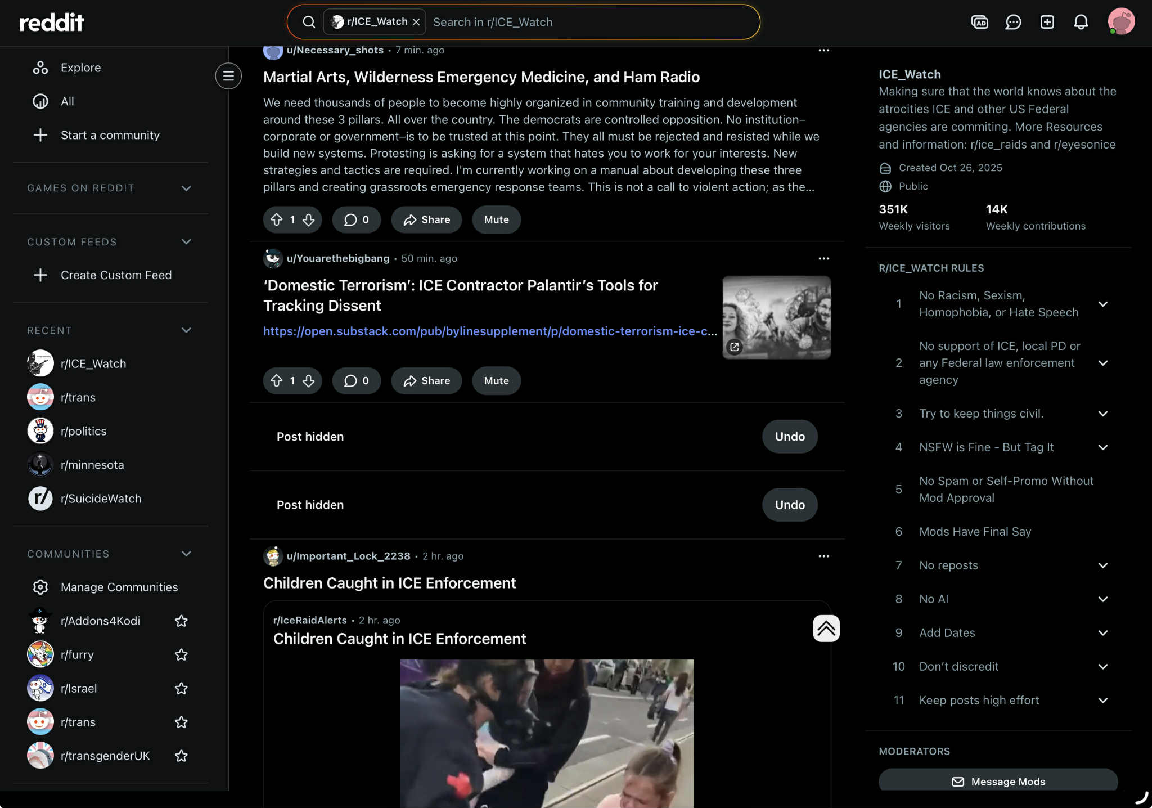Collapse the Recent section
1152x808 pixels.
point(186,330)
